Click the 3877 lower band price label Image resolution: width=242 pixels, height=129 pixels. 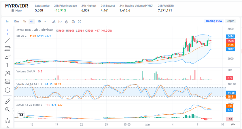pos(230,49)
